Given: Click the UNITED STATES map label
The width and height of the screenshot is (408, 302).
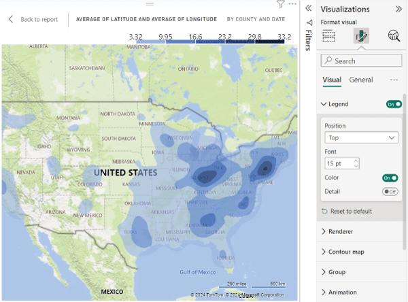Looking at the screenshot, I should pyautogui.click(x=125, y=173).
